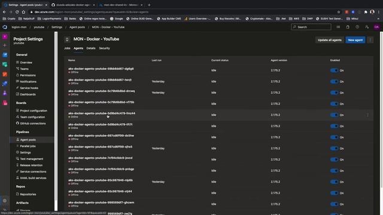Image resolution: width=383 pixels, height=215 pixels.
Task: Open agent aks-docker-agents-youtube ending ghcwm
Action: 101,202
